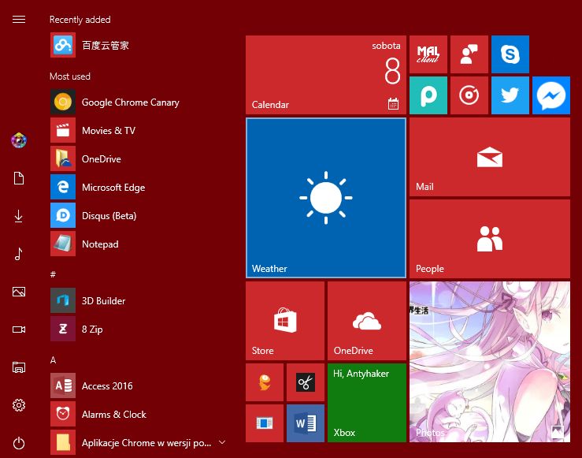Open Disqus (Beta) app
Screen dimensions: 582x458
click(140, 215)
